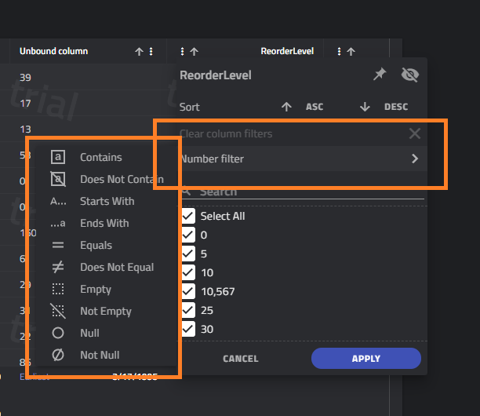Uncheck the value 0 checkbox
The image size is (480, 416).
click(x=187, y=235)
